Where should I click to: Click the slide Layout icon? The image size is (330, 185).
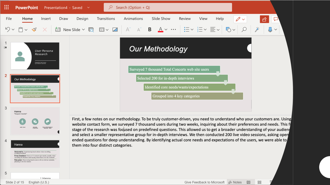point(102,30)
